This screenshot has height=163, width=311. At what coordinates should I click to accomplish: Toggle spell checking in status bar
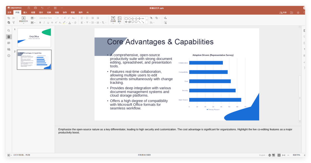[x=274, y=155]
